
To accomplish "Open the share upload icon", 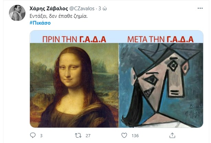I will [x=172, y=135].
